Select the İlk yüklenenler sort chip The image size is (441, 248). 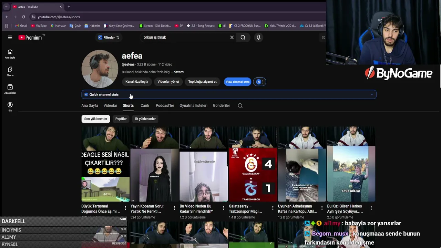point(145,119)
